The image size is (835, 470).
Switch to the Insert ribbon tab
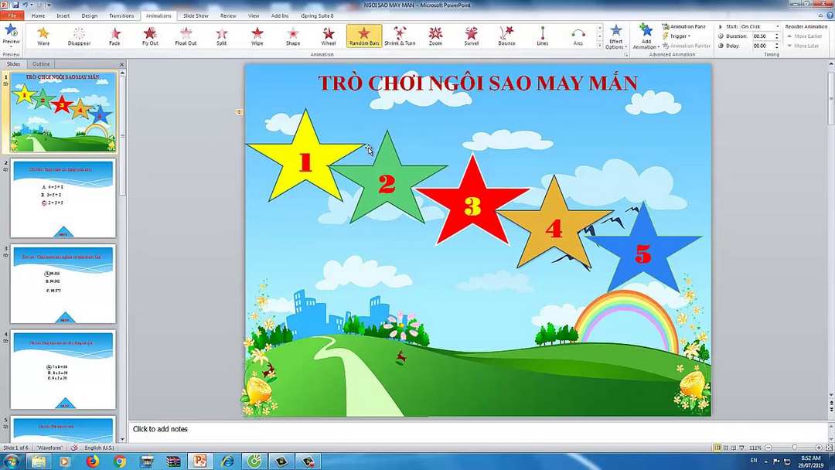63,15
